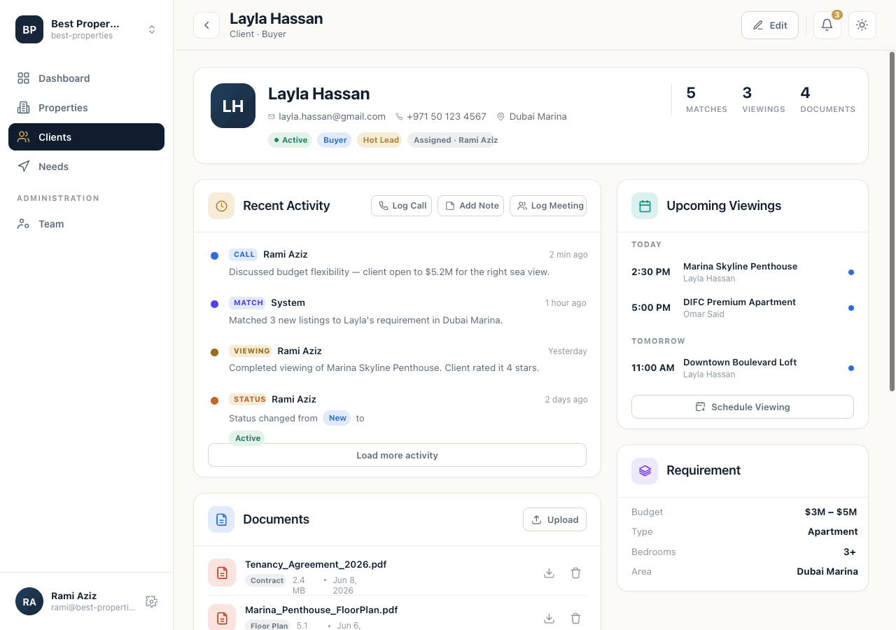Screen dimensions: 896x630
Task: Click the page vertical scrollbar
Action: click(x=892, y=221)
